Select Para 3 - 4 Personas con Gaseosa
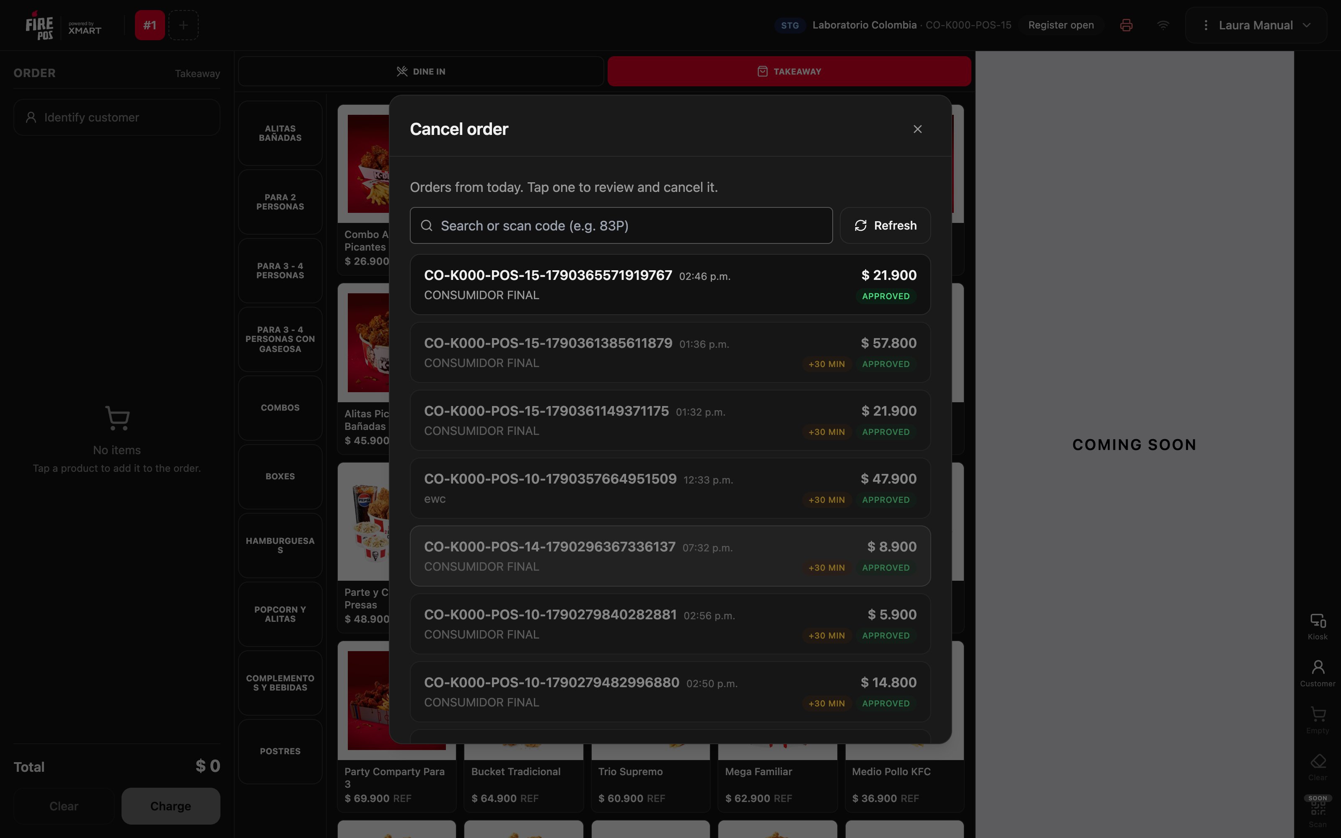1341x838 pixels. (x=280, y=339)
